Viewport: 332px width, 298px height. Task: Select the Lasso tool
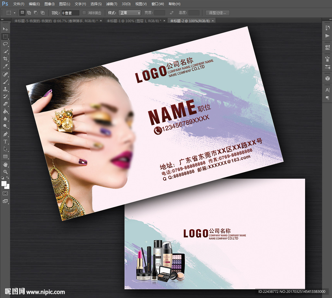pos(6,44)
